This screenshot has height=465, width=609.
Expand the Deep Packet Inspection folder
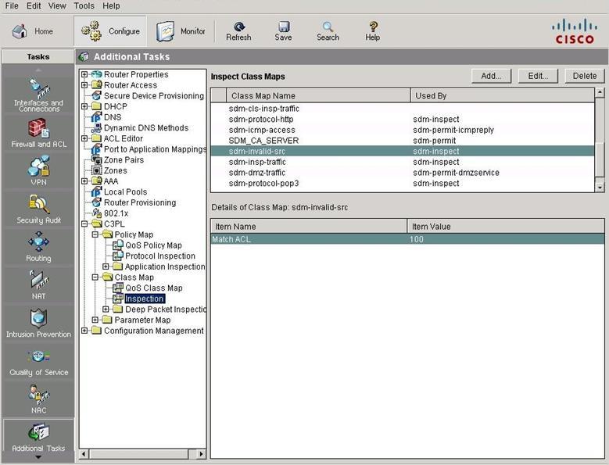(106, 309)
